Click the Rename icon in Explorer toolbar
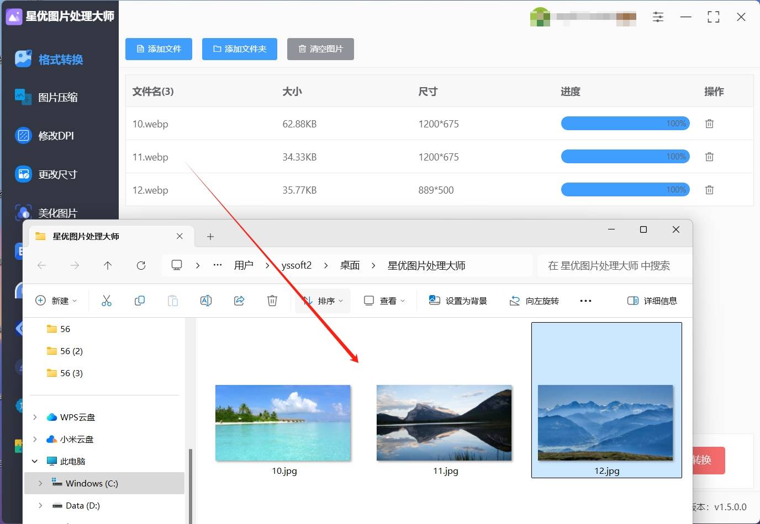Screen dimensions: 760x524 coord(206,301)
